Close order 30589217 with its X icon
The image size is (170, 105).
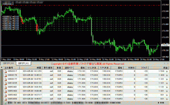point(167,72)
